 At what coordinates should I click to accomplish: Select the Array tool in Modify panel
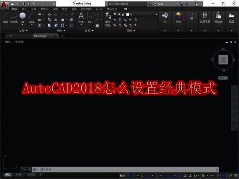(x=63, y=25)
